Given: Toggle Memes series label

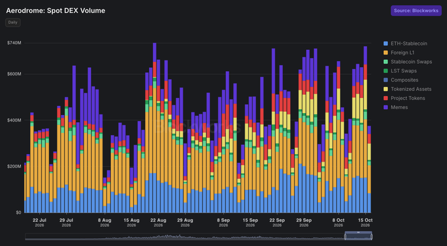Looking at the screenshot, I should pos(399,108).
